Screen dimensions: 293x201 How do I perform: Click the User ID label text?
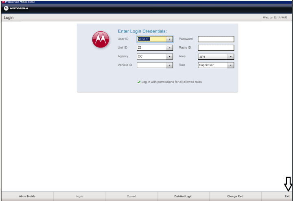pyautogui.click(x=123, y=39)
